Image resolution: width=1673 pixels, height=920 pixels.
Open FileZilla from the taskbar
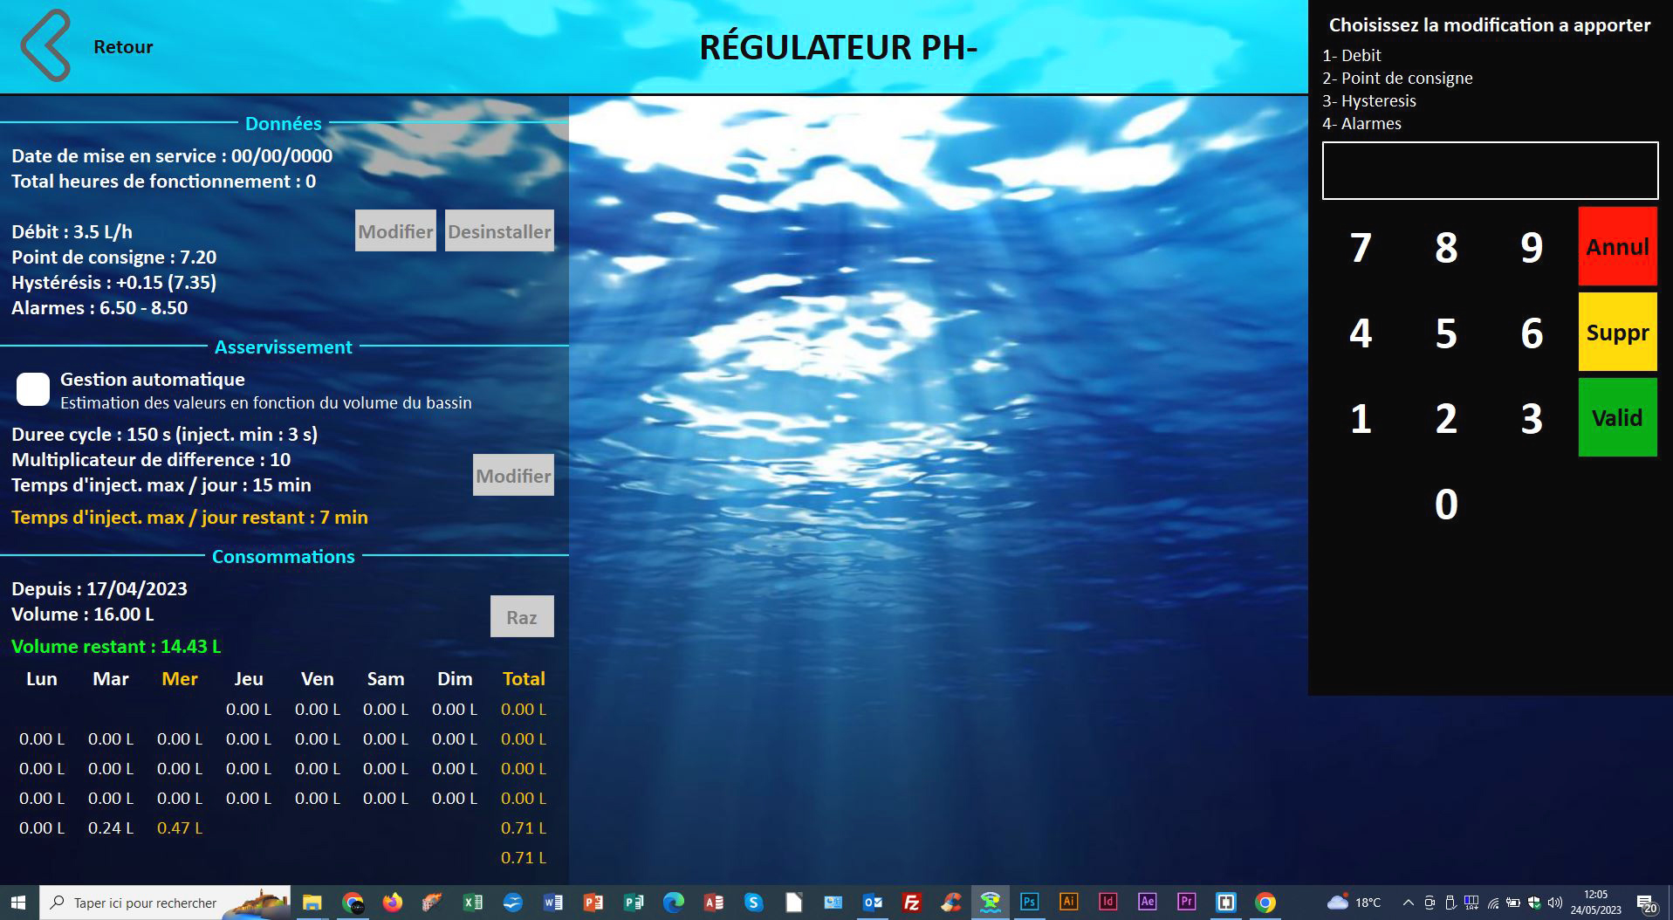(910, 902)
